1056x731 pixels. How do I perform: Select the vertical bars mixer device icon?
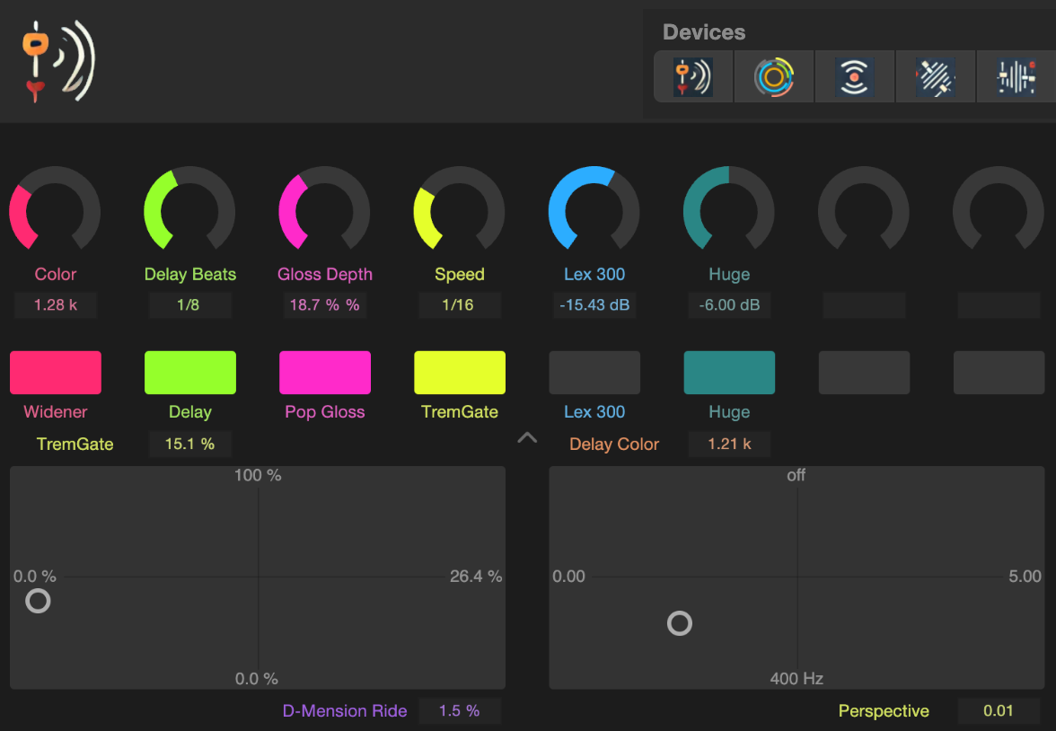click(1016, 77)
